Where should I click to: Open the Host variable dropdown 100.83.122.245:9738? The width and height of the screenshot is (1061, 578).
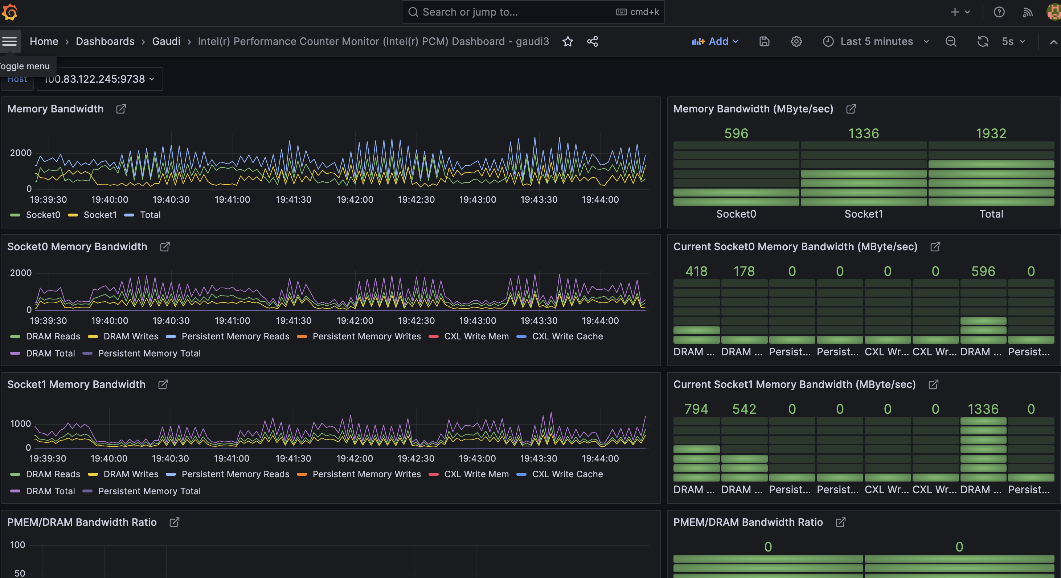[100, 79]
